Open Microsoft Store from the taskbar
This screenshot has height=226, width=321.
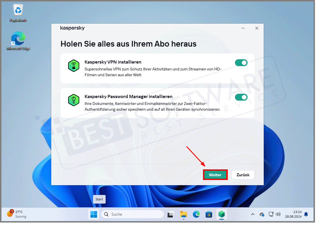(x=209, y=214)
